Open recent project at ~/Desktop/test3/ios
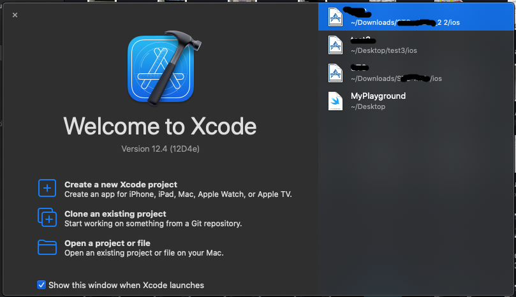Image resolution: width=516 pixels, height=297 pixels. [416, 45]
